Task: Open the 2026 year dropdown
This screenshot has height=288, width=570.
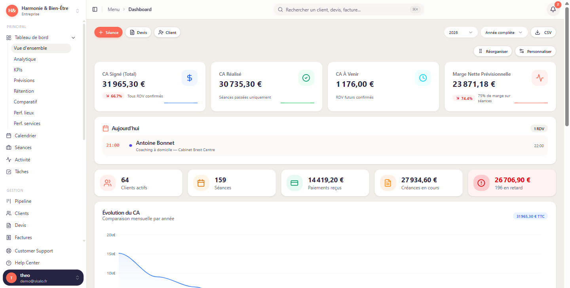Action: coord(461,33)
